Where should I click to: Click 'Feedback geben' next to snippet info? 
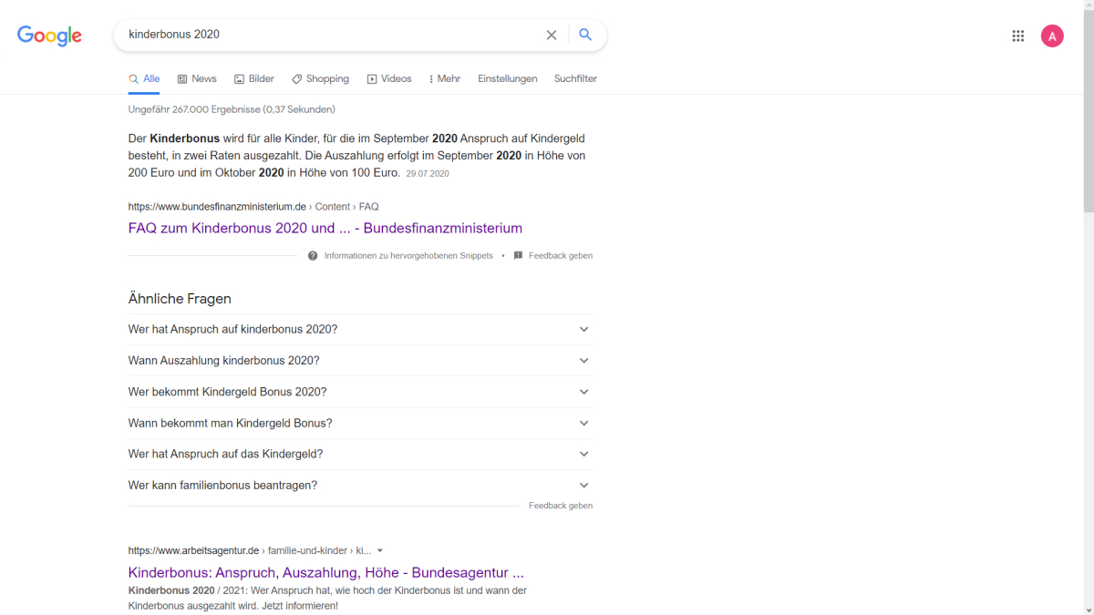[x=561, y=256]
